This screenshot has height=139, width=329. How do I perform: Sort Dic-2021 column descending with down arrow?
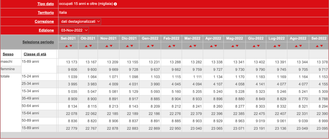[x=132, y=46]
